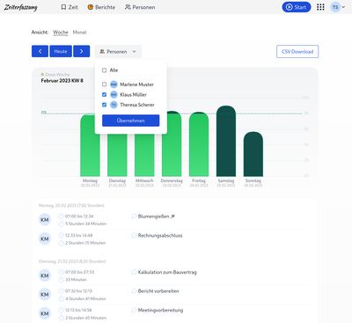The width and height of the screenshot is (352, 323).
Task: Go to previous week with left arrow
Action: pyautogui.click(x=40, y=51)
